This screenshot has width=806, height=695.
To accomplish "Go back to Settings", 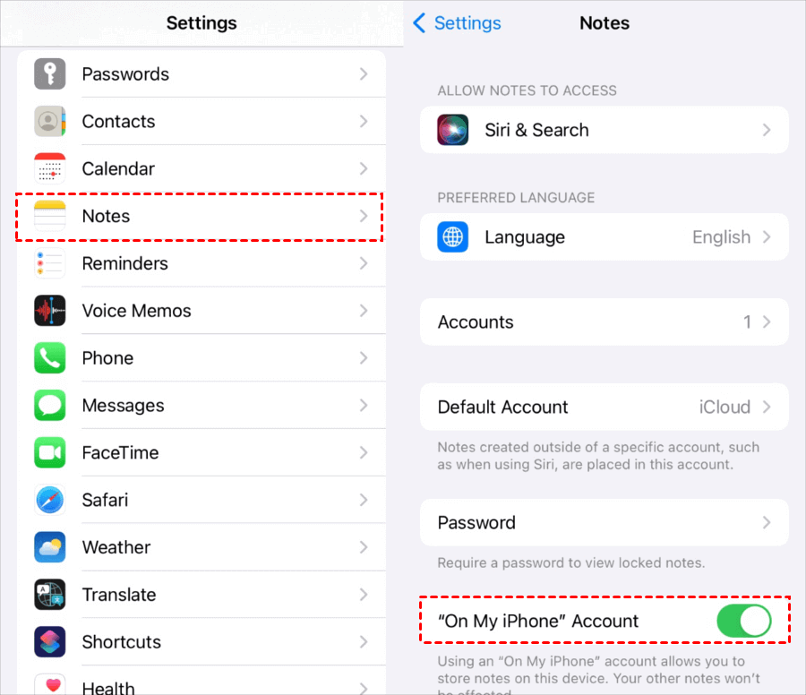I will [x=457, y=23].
